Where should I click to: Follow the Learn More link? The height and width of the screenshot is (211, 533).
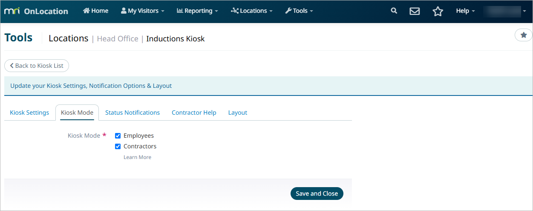tap(137, 157)
